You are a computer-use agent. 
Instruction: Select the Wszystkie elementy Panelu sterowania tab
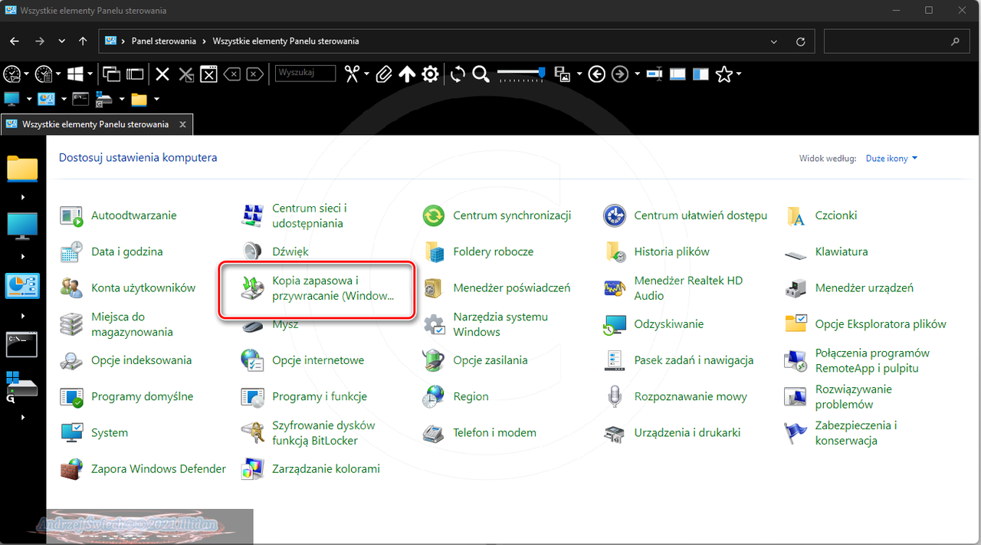click(96, 124)
